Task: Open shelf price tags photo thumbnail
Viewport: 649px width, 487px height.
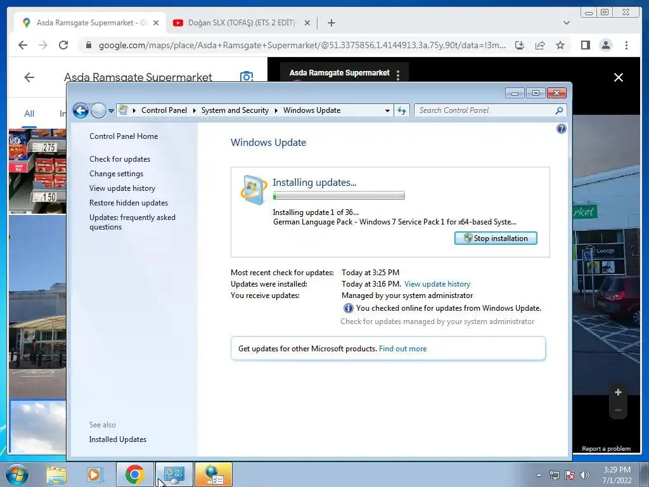Action: pos(37,171)
